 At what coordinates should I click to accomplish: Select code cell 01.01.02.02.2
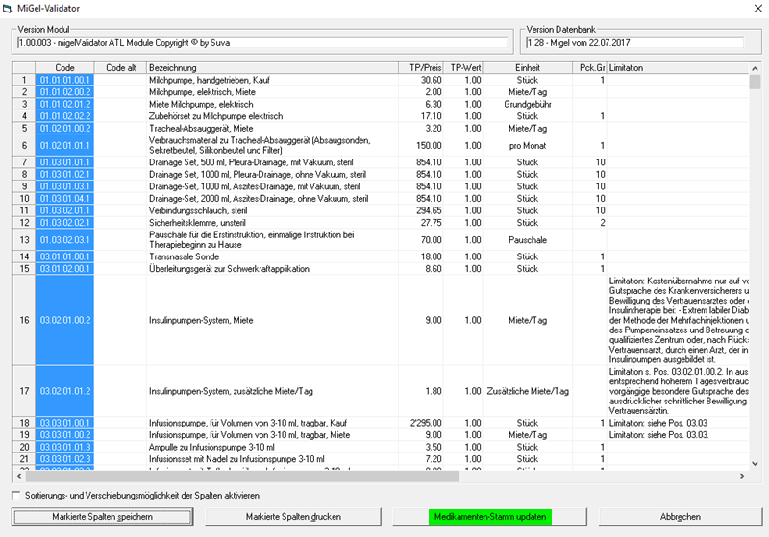[64, 116]
